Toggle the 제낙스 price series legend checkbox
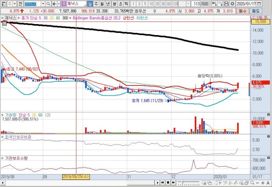Image resolution: width=272 pixels, height=187 pixels. (x=3, y=18)
